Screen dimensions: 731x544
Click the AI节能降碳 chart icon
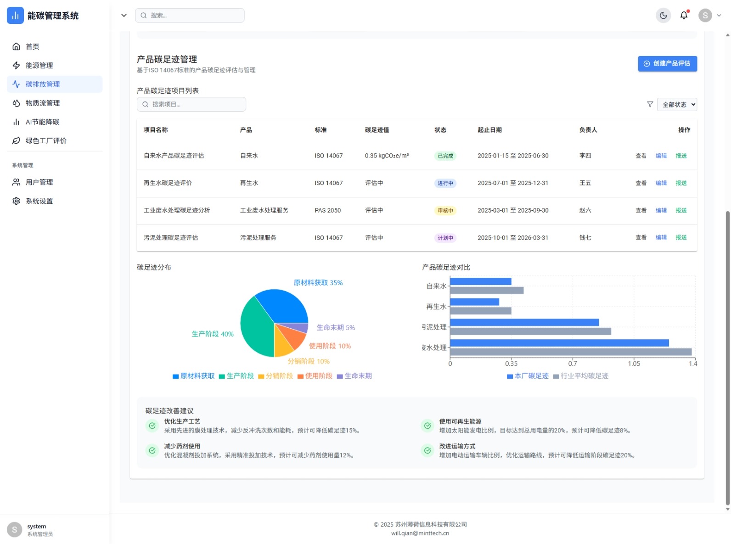point(16,122)
